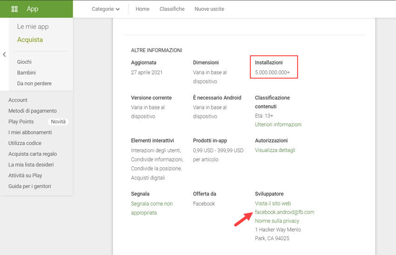The width and height of the screenshot is (396, 255).
Task: Open I miei abbonamenti
Action: (30, 133)
